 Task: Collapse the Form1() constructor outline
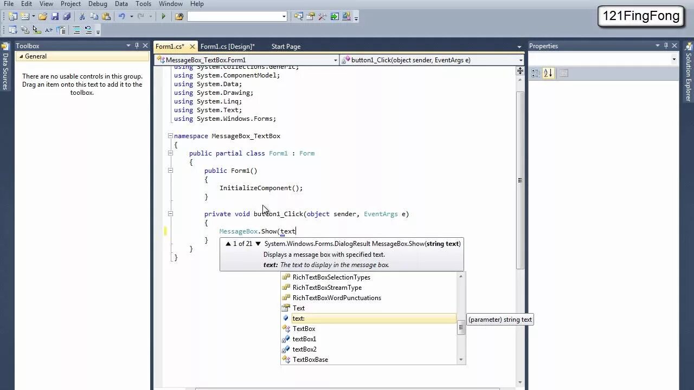pos(170,171)
